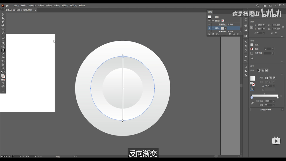
Task: Click clear appearance icon
Action: coord(230,34)
